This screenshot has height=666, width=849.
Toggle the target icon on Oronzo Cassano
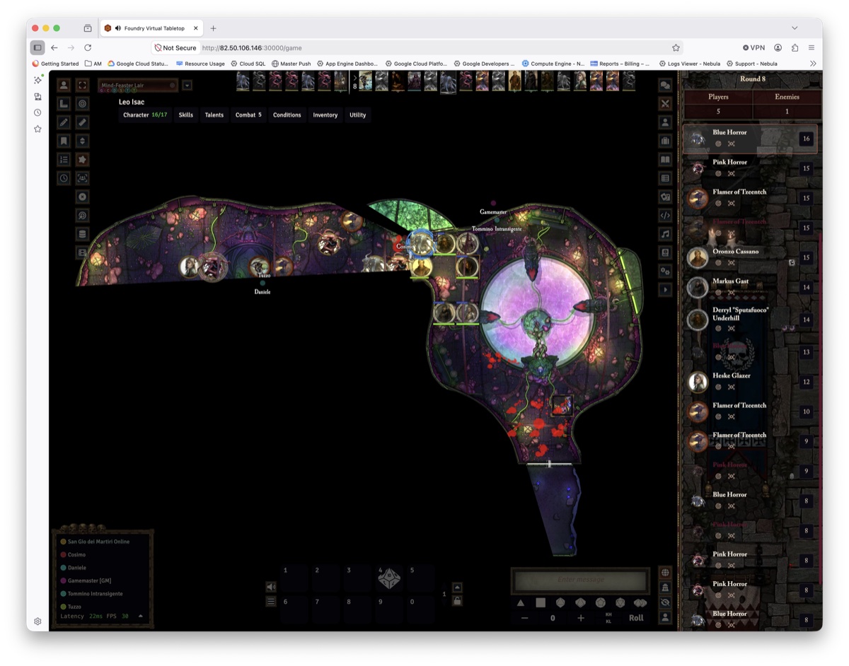[718, 262]
